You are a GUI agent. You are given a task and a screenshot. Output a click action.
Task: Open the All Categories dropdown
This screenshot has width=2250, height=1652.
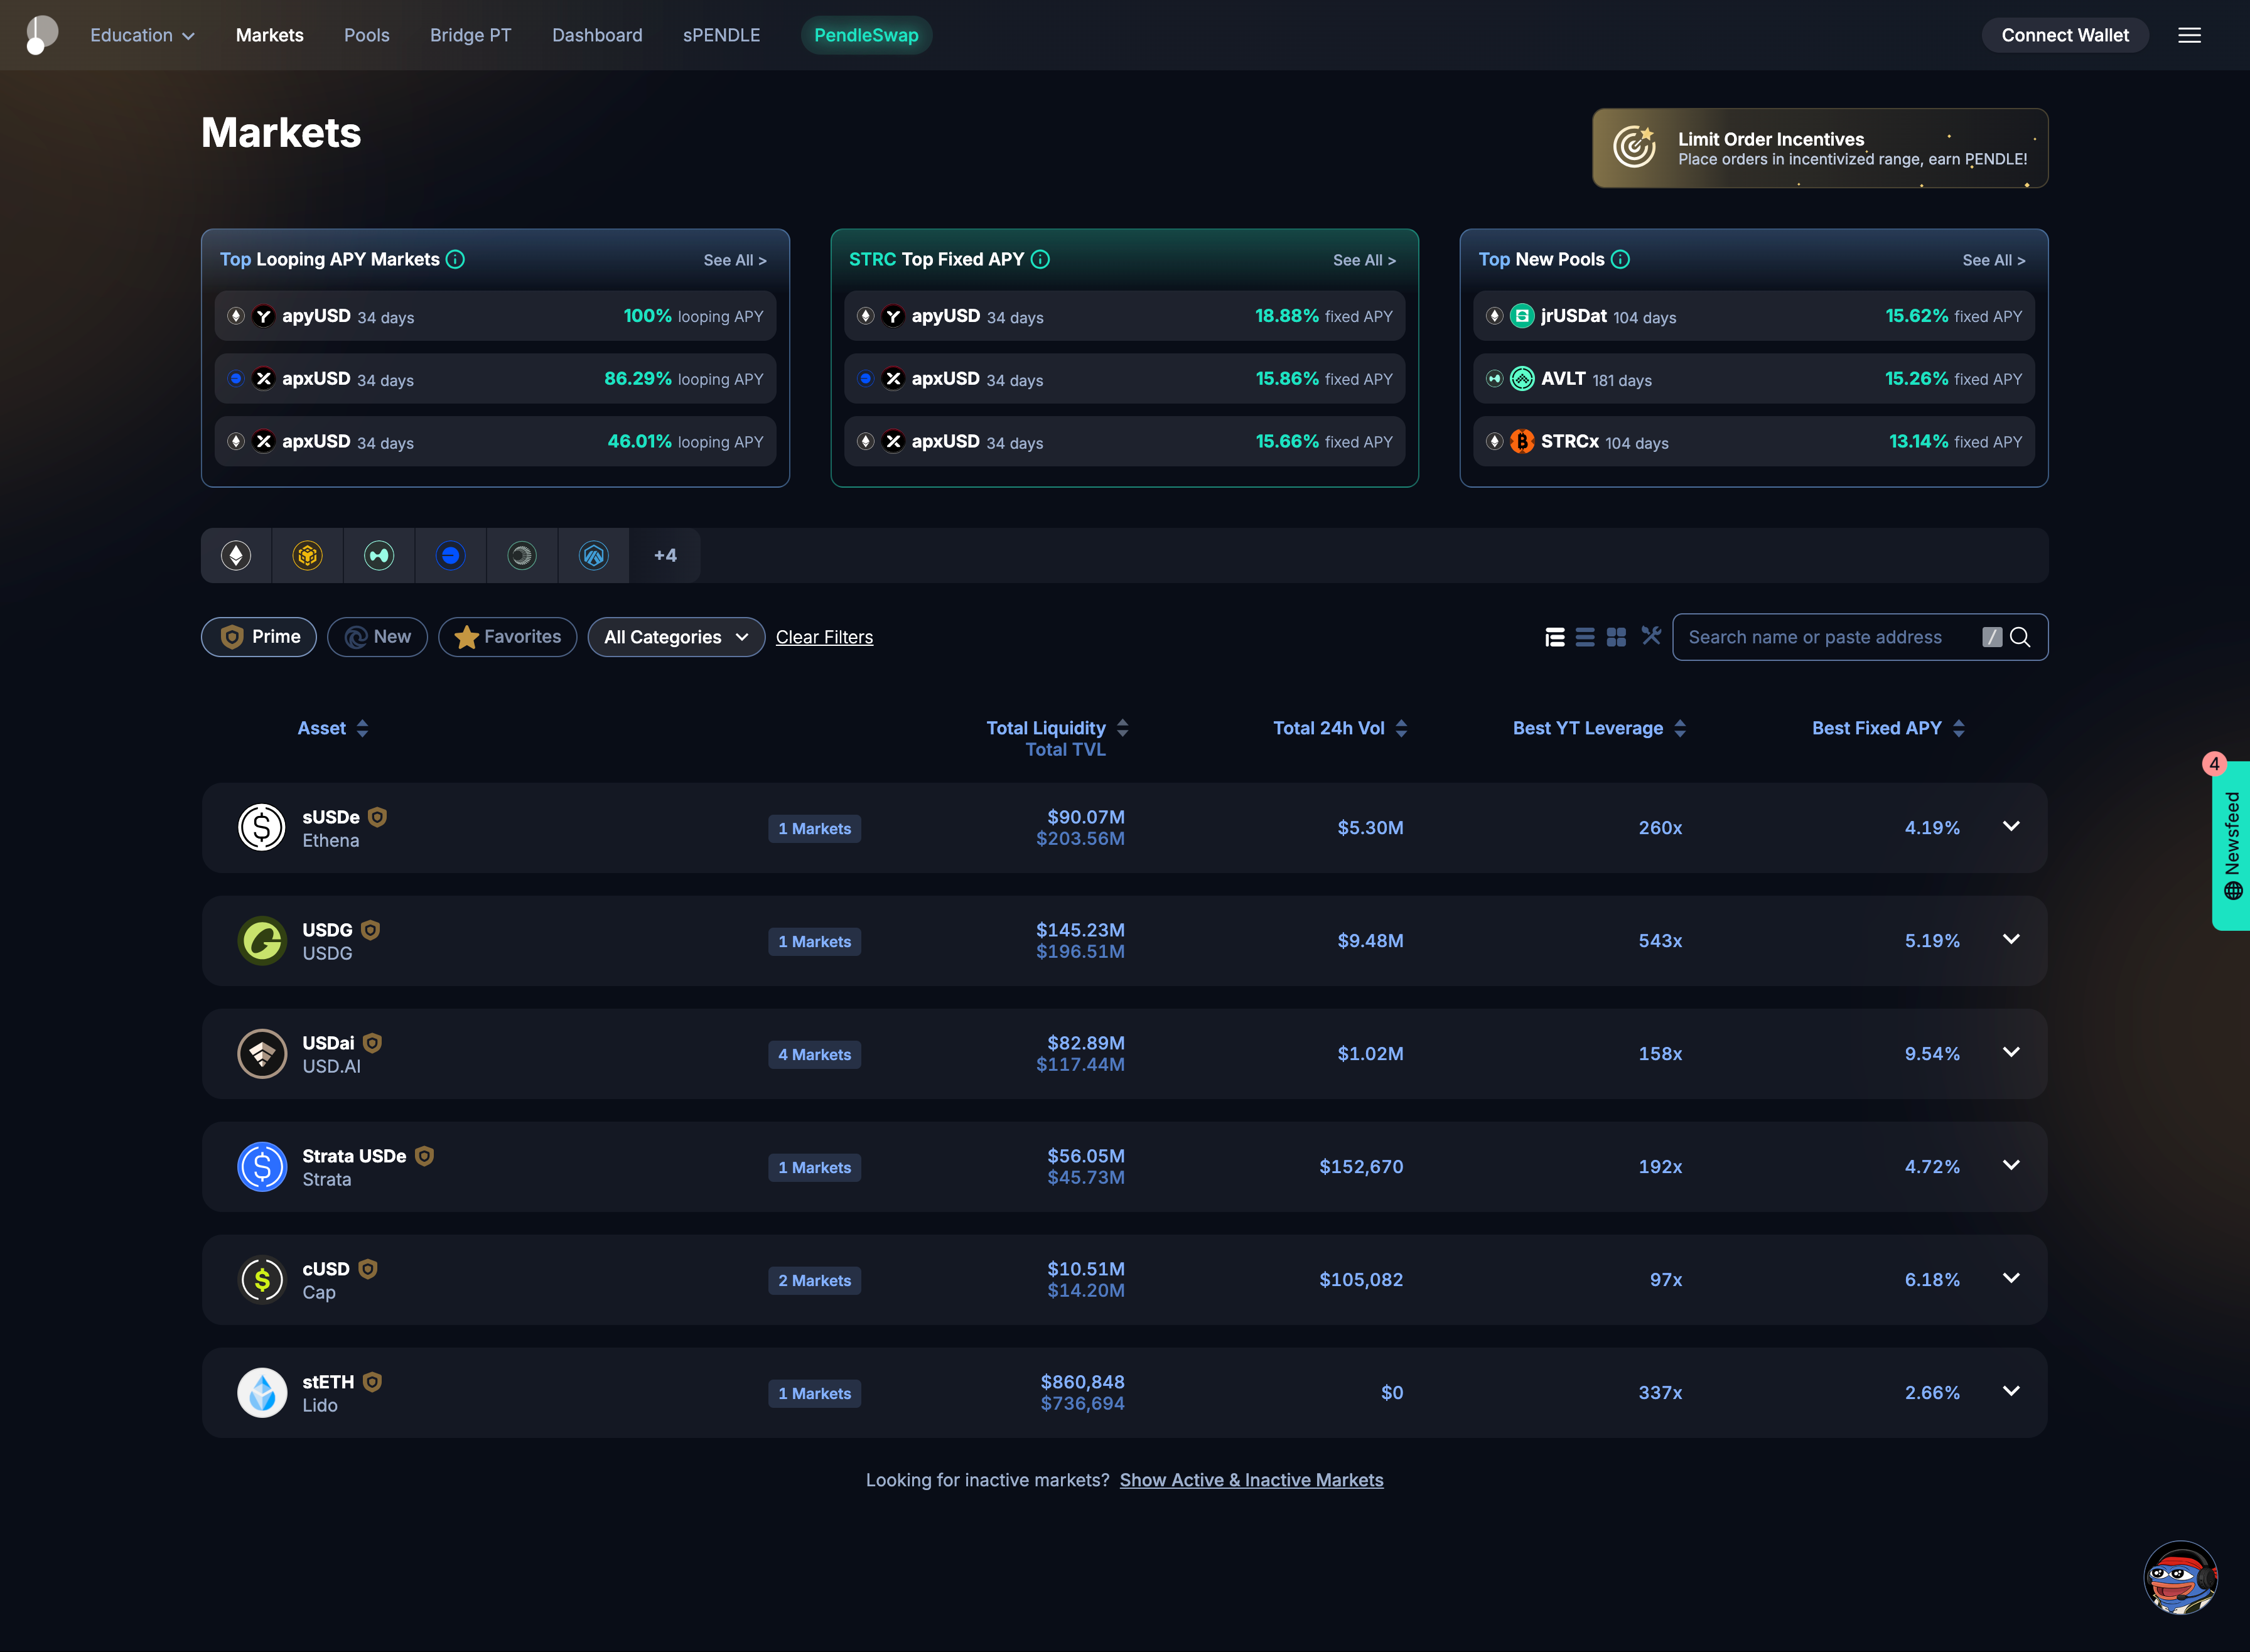pyautogui.click(x=676, y=637)
